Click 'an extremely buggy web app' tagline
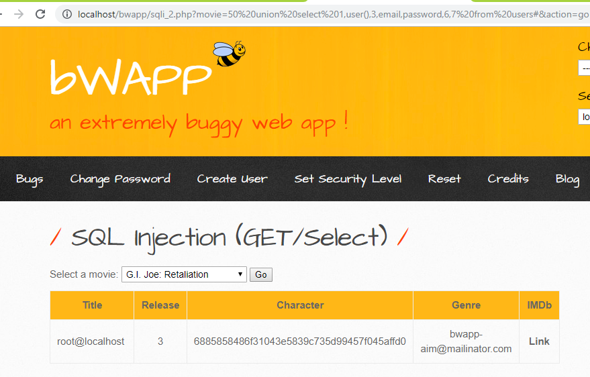 (x=199, y=123)
